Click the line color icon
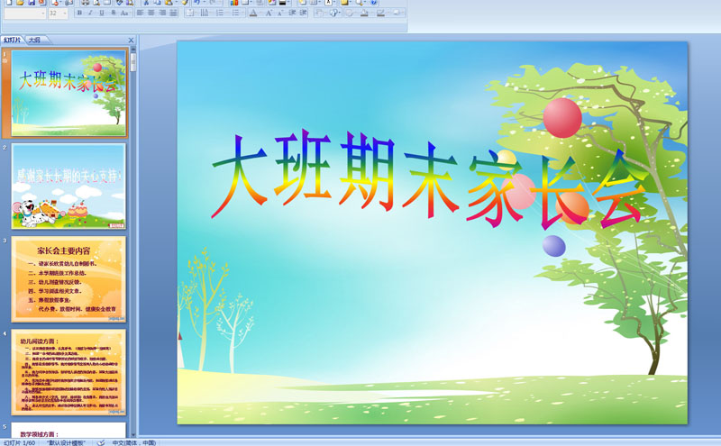This screenshot has height=446, width=721. pos(380,13)
